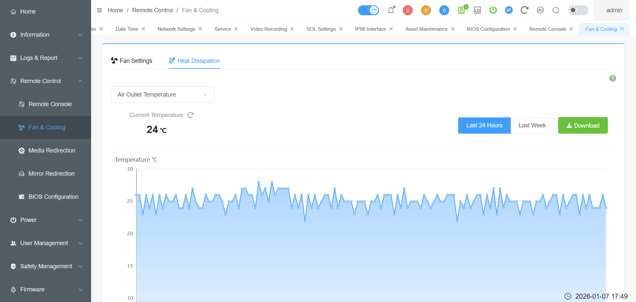Open the search magnifier icon

click(x=556, y=10)
